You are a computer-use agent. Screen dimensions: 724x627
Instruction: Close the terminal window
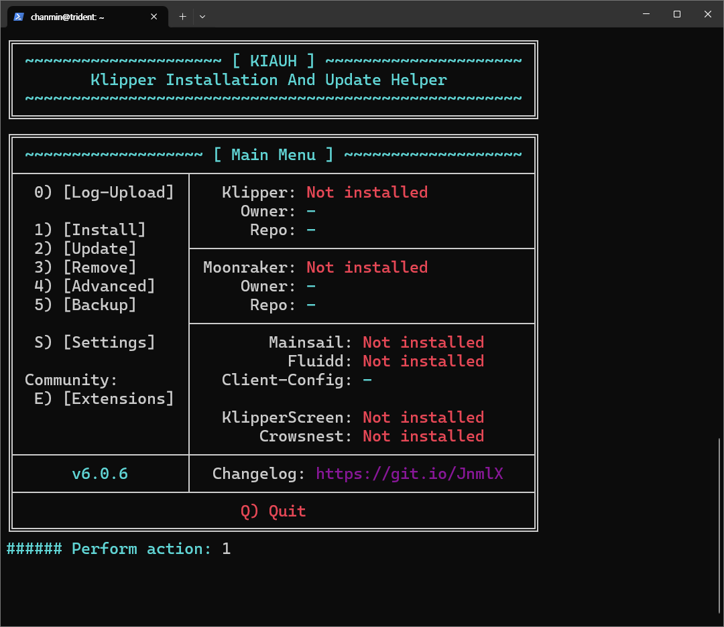point(708,14)
